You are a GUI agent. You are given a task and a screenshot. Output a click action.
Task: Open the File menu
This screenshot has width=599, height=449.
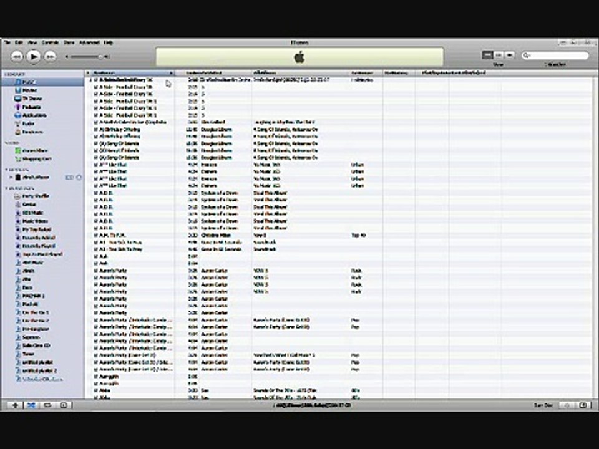7,42
